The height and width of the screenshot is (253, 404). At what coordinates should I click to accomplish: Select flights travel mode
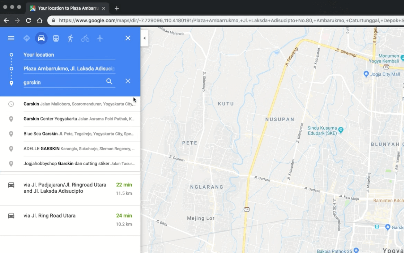(x=100, y=38)
